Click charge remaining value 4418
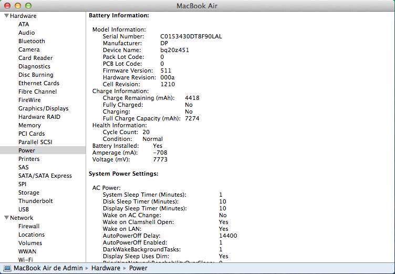 point(192,98)
